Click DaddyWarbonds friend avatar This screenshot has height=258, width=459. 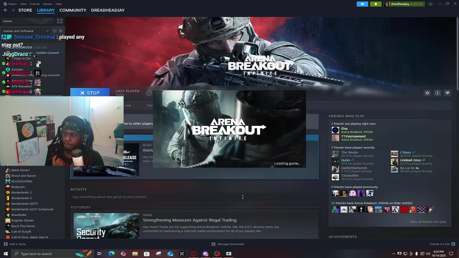pyautogui.click(x=335, y=169)
